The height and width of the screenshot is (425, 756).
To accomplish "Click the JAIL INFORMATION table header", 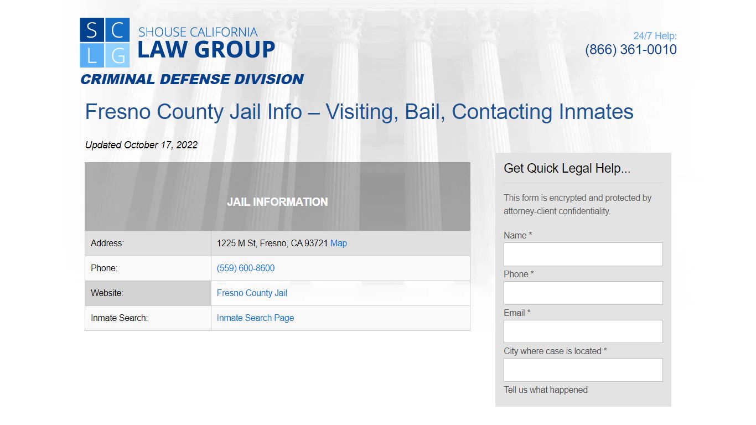I will (277, 196).
